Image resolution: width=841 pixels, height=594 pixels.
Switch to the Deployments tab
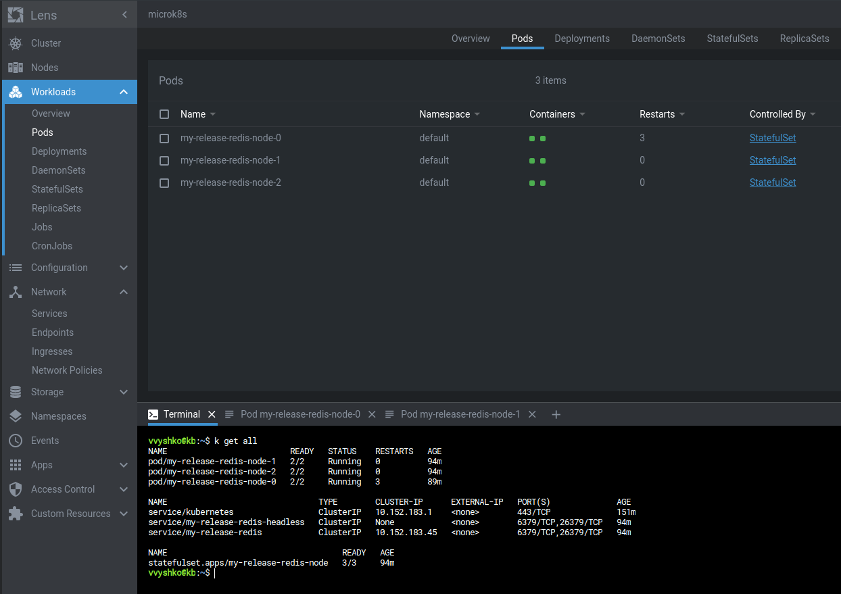582,39
